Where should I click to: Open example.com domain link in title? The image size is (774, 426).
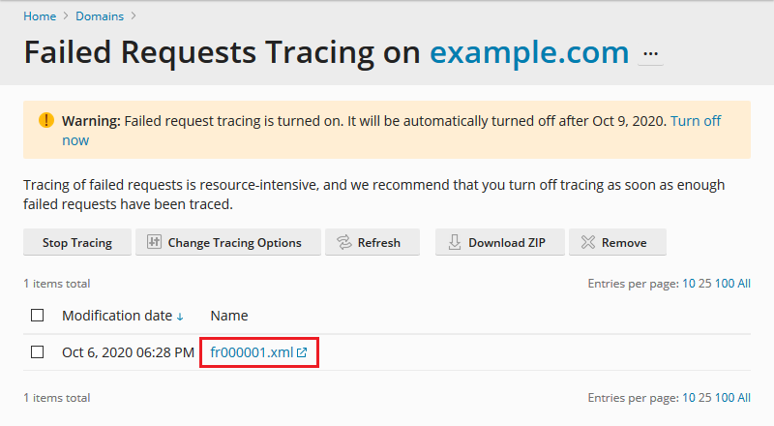529,52
